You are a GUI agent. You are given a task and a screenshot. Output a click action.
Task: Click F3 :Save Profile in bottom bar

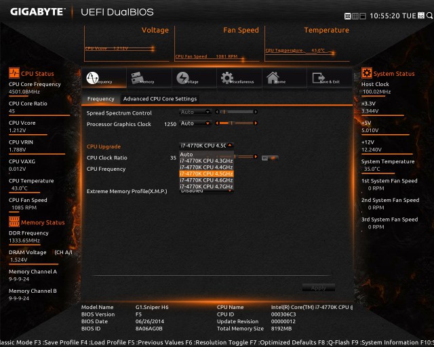coord(56,342)
